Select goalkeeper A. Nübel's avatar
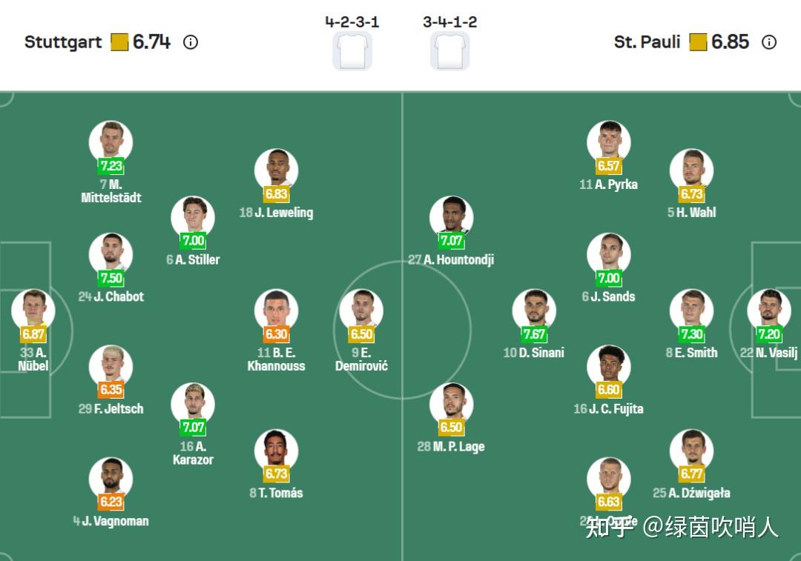Viewport: 801px width, 561px height. coord(33,309)
